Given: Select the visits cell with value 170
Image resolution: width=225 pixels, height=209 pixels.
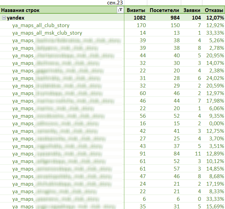Looking at the screenshot, I should point(141,25).
